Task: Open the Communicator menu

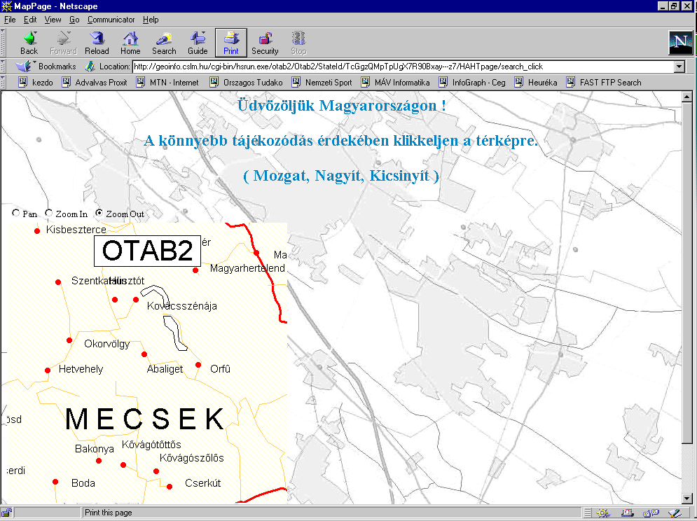Action: (111, 20)
